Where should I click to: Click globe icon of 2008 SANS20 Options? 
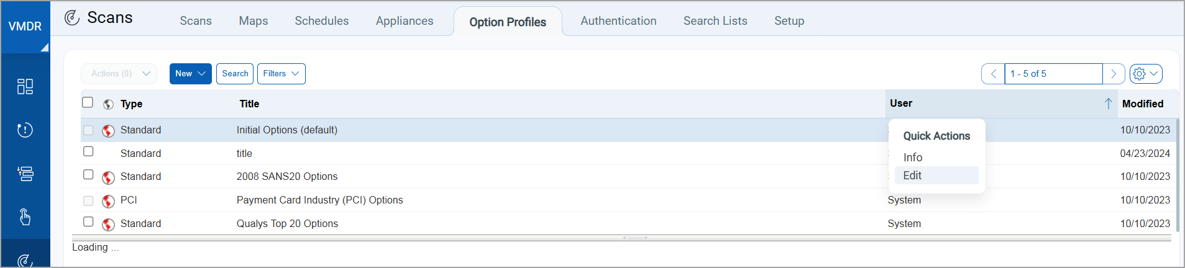(x=109, y=177)
